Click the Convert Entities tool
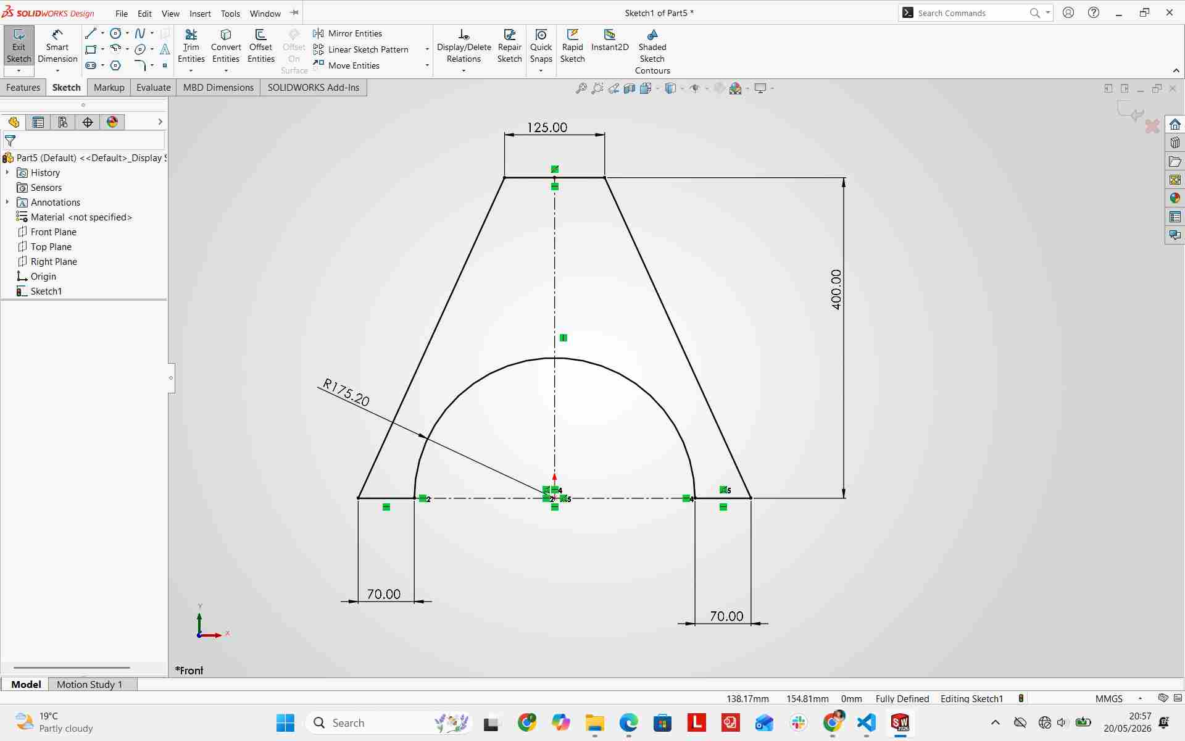This screenshot has width=1185, height=741. 226,46
